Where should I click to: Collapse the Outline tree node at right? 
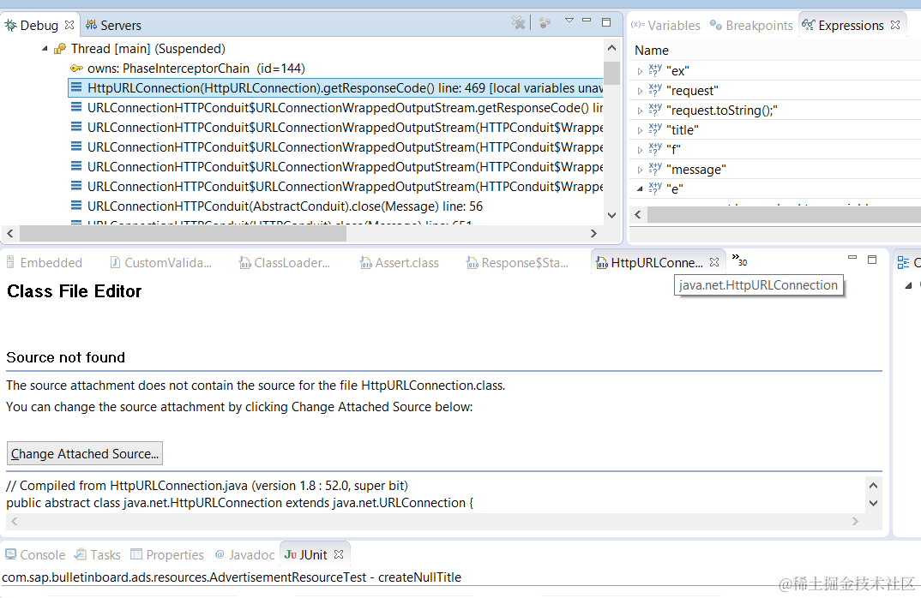908,286
